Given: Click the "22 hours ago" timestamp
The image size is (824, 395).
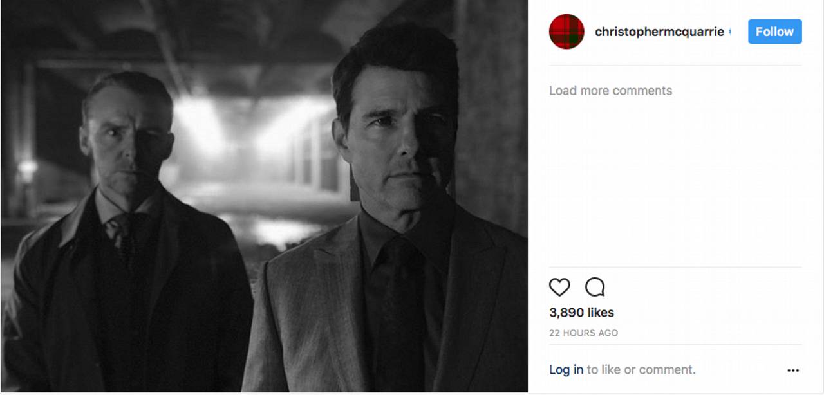Looking at the screenshot, I should [x=583, y=333].
